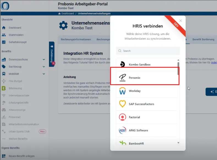Click the Workday logo
217x160 pixels.
(x=122, y=91)
